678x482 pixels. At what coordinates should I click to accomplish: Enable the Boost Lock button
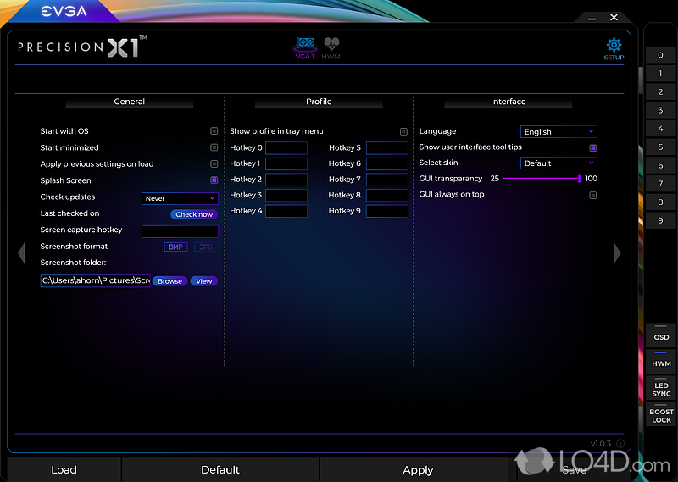661,416
